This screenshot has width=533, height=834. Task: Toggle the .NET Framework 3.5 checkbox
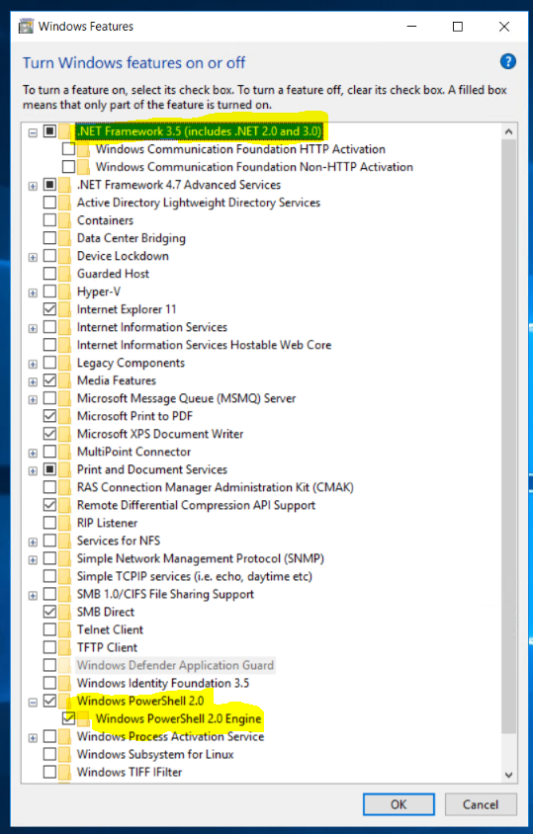[x=49, y=130]
